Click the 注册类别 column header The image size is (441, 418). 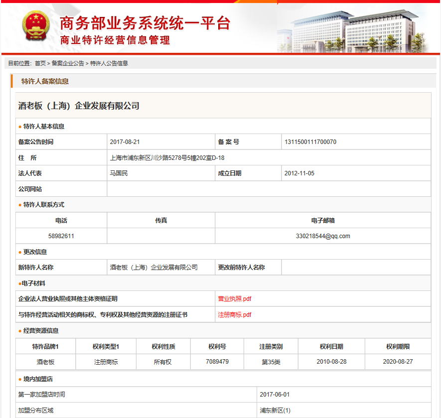(x=271, y=347)
